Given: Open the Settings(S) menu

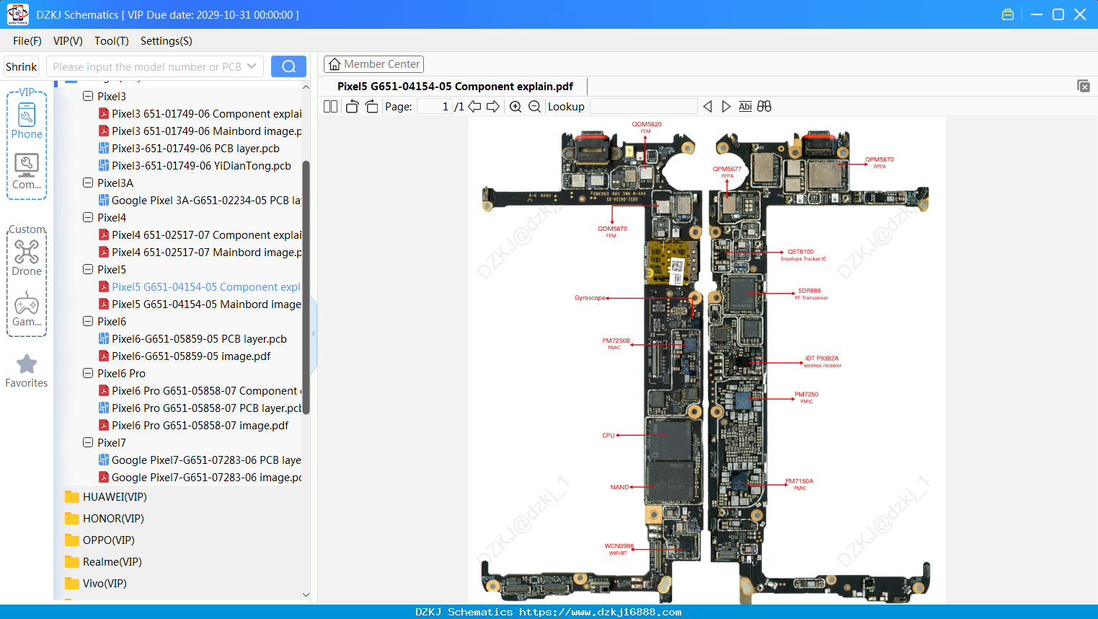Looking at the screenshot, I should [x=167, y=41].
